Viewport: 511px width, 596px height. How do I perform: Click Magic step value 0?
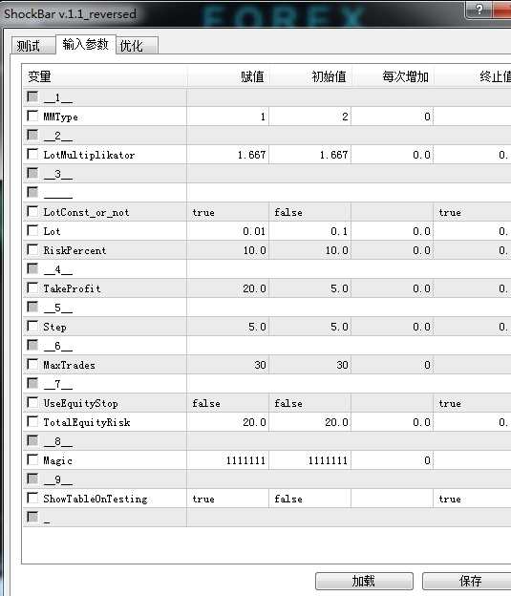pyautogui.click(x=393, y=460)
